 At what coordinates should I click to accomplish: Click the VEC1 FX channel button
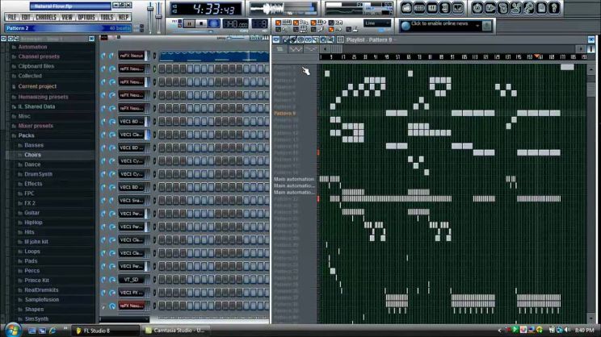[132, 293]
